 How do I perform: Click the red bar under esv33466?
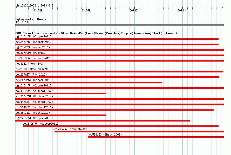(x=139, y=132)
